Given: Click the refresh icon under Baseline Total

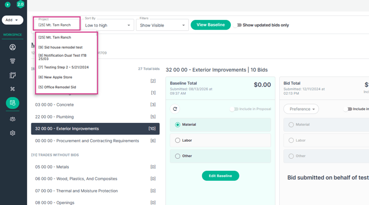Looking at the screenshot, I should pyautogui.click(x=175, y=109).
